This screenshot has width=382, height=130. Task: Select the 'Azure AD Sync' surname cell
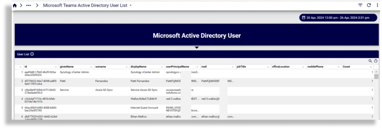[104, 90]
